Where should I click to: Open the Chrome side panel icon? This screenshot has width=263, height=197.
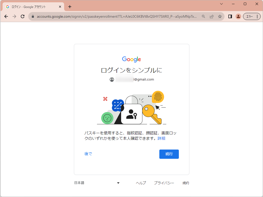[230, 16]
